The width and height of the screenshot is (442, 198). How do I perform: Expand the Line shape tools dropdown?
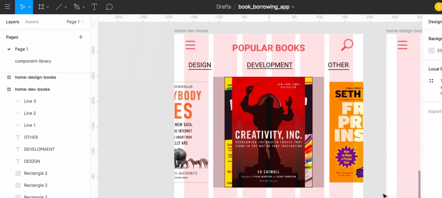point(66,7)
